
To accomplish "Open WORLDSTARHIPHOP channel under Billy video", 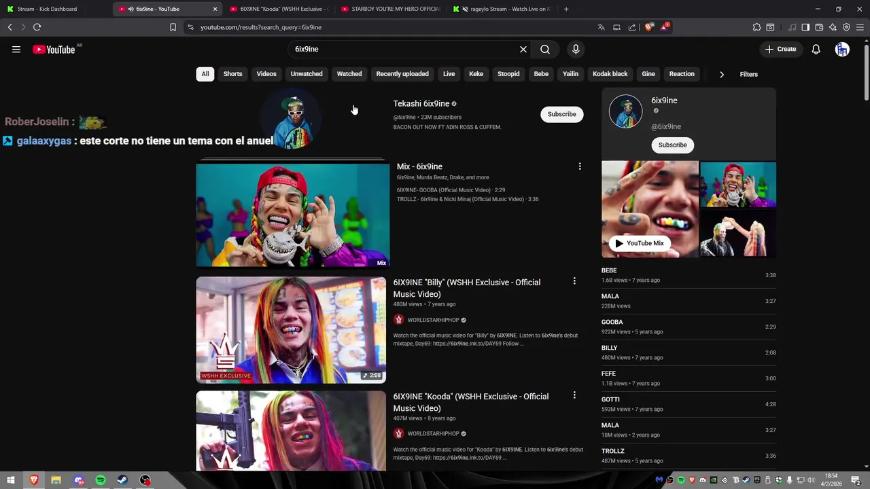I will [x=434, y=320].
